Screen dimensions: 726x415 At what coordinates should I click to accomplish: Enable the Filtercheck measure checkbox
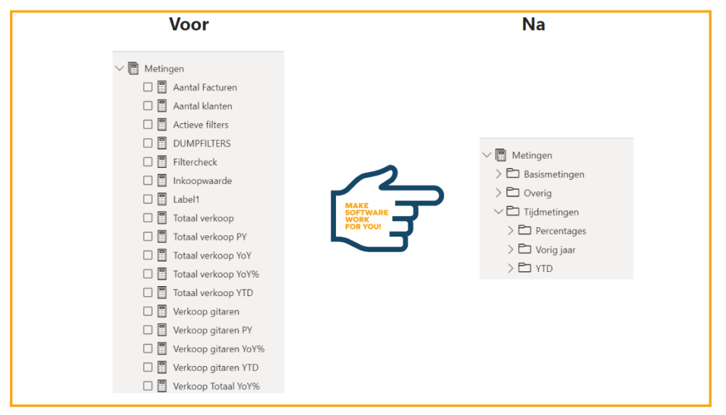147,162
